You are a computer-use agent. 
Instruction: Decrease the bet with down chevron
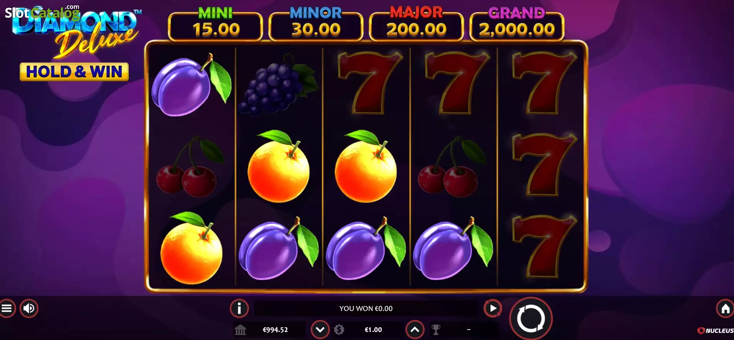(x=320, y=330)
